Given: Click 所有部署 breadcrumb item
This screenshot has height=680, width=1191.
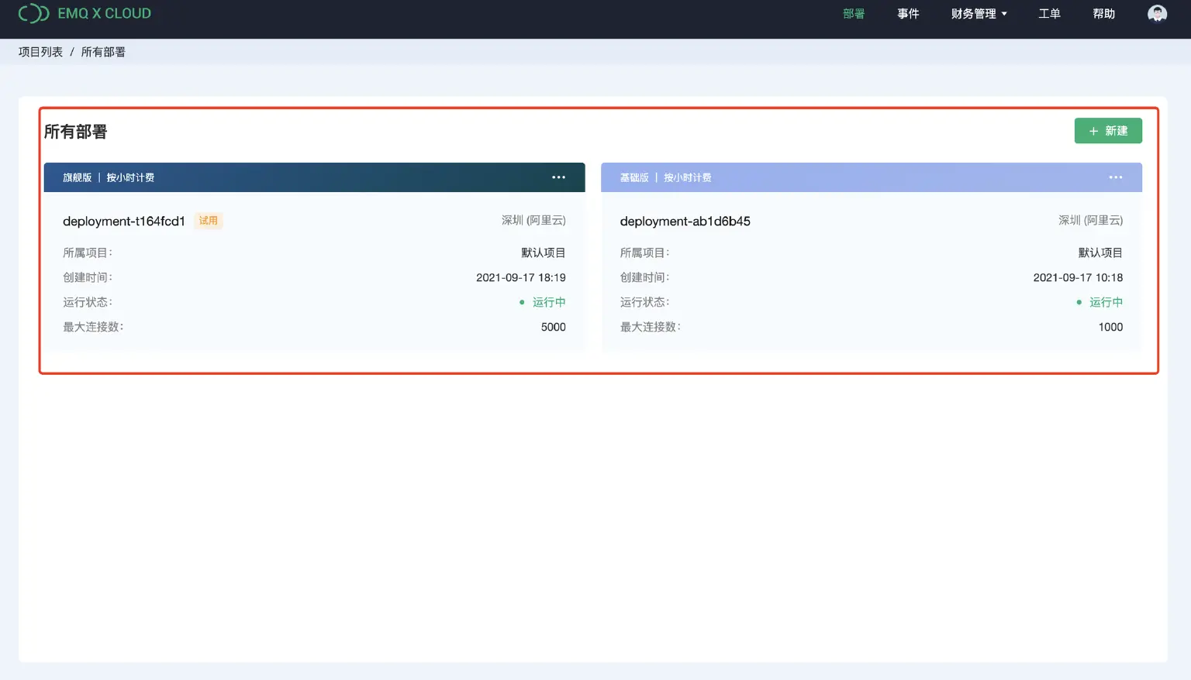Looking at the screenshot, I should [103, 52].
